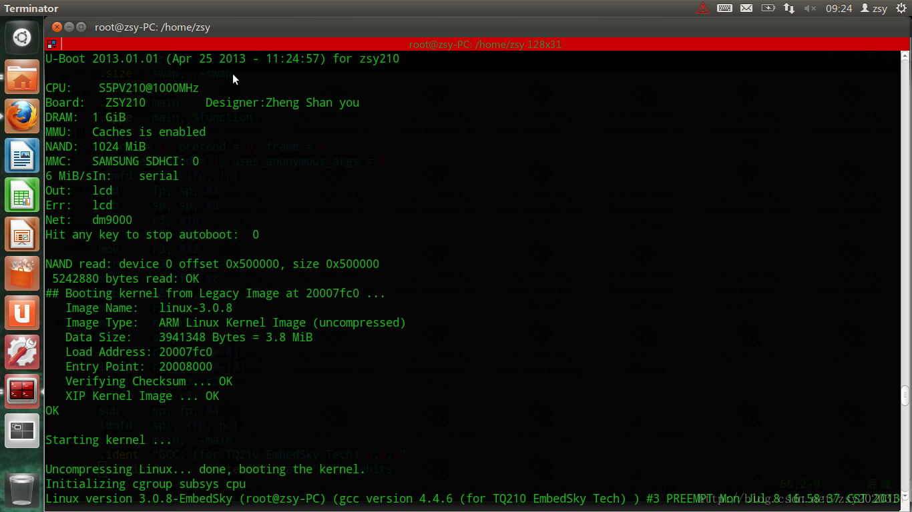Click 'Designer:Zheng Shan you' text
The height and width of the screenshot is (512, 912).
[282, 103]
